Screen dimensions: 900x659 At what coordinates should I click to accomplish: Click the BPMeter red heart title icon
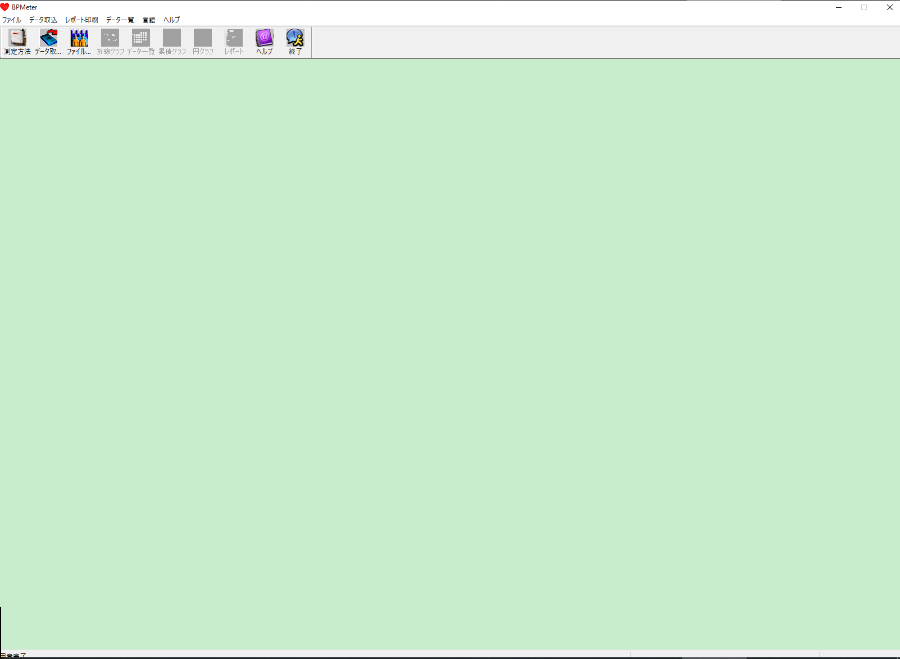(x=5, y=7)
